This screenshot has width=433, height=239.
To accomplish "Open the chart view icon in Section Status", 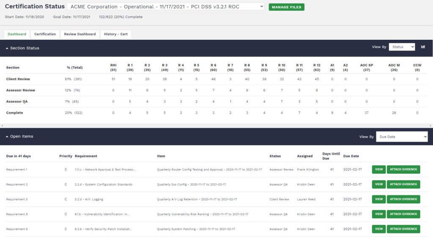I will (423, 47).
